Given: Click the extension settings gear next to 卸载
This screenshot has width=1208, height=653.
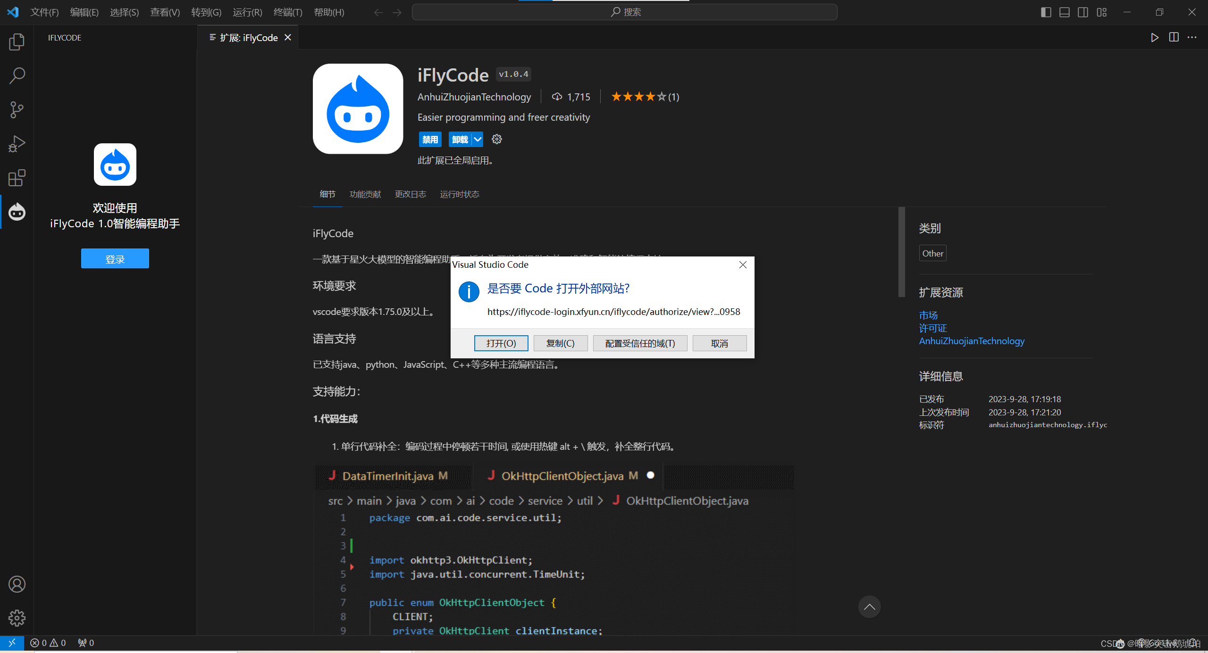Looking at the screenshot, I should [x=496, y=139].
